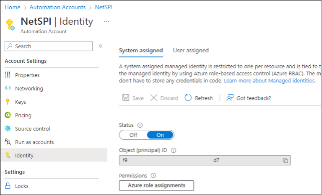Click the Got feedback person icon
This screenshot has height=195, width=322.
tap(230, 98)
